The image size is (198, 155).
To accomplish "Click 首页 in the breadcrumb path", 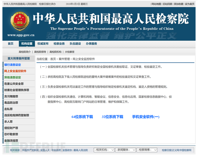I will coord(53,59).
